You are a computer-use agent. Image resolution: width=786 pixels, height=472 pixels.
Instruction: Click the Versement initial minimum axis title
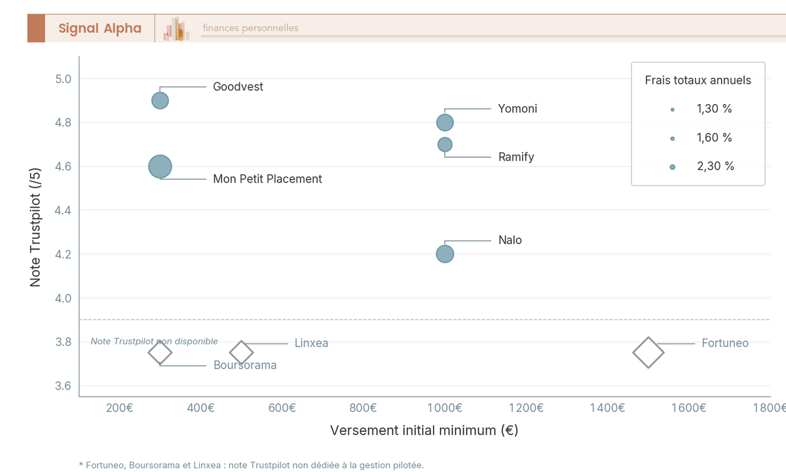coord(423,430)
